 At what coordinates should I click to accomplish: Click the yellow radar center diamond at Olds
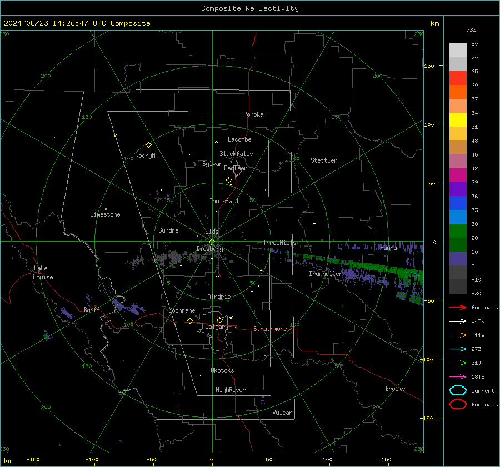pyautogui.click(x=212, y=242)
